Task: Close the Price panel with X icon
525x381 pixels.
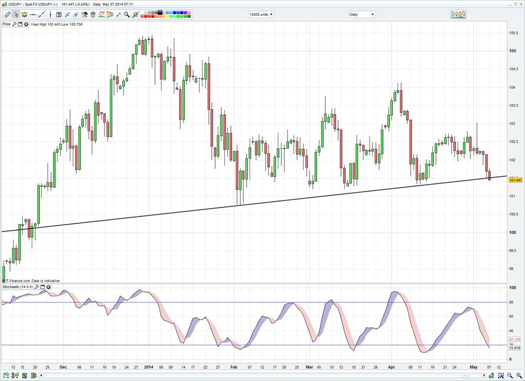Action: coord(26,24)
